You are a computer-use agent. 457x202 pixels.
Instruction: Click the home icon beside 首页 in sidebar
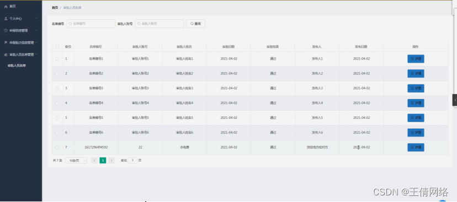6,7
